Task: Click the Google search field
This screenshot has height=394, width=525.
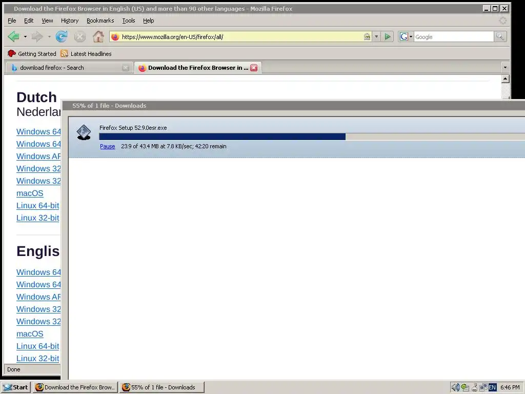Action: [454, 37]
